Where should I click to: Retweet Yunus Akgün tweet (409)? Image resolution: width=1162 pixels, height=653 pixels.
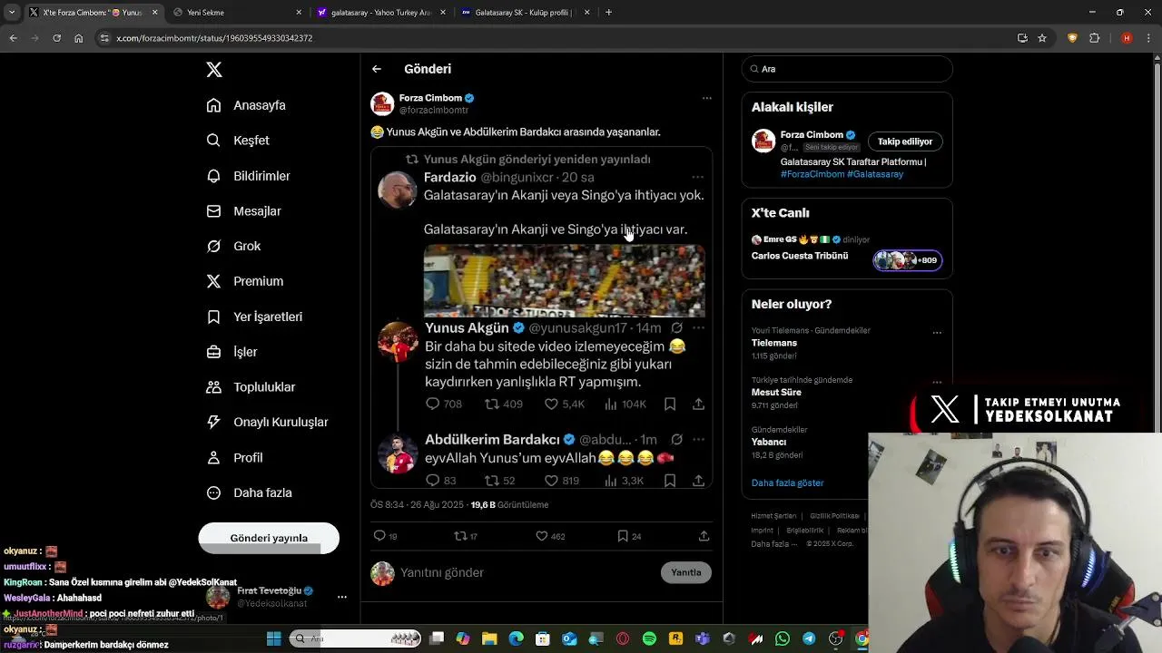coord(503,404)
